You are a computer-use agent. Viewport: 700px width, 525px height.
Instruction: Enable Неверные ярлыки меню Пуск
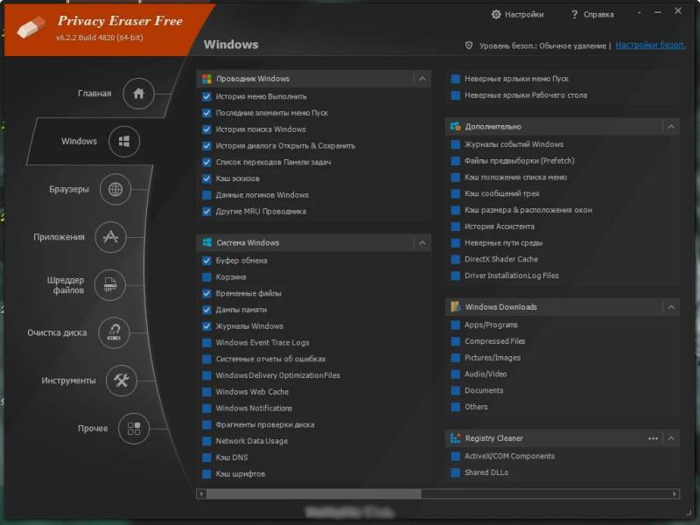455,79
